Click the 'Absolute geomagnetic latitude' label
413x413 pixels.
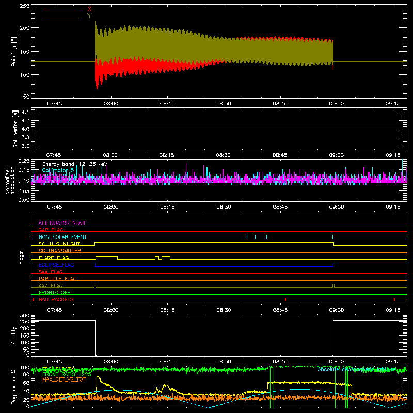point(357,369)
